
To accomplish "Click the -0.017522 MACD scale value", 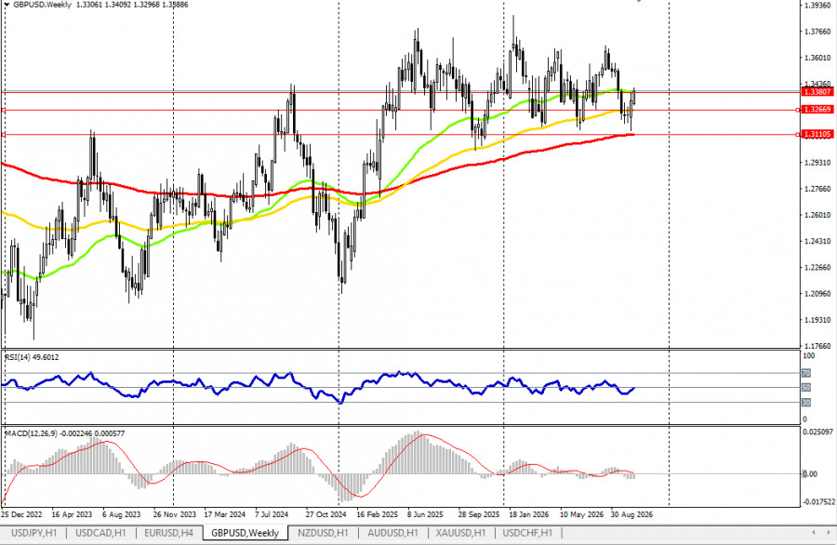I will click(x=817, y=502).
